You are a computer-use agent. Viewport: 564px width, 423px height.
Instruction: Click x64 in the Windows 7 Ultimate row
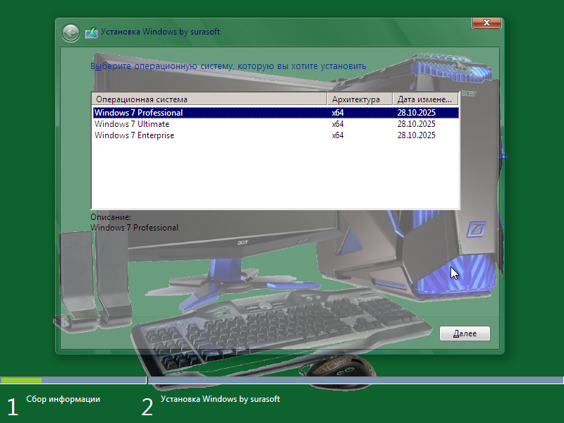(x=338, y=124)
